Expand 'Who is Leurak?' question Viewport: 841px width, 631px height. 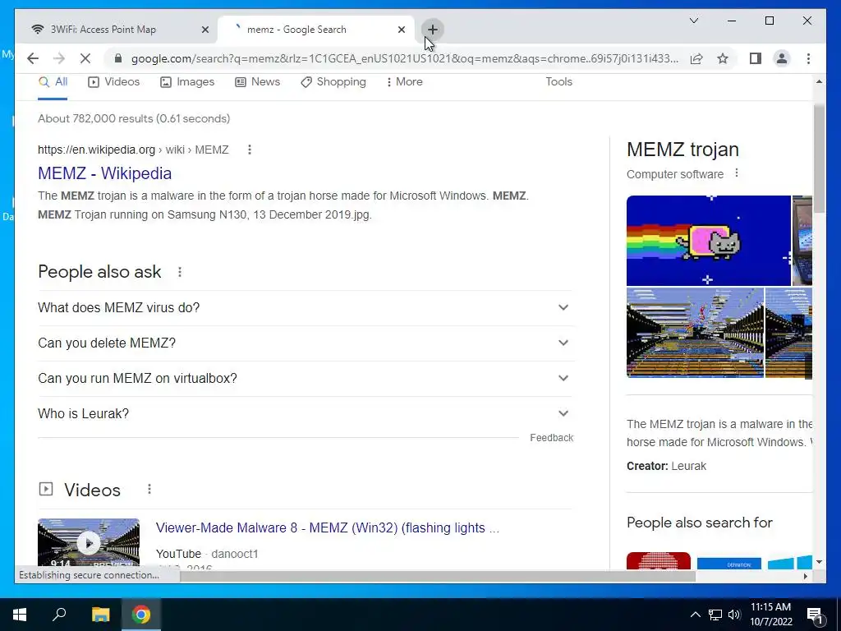(x=305, y=414)
